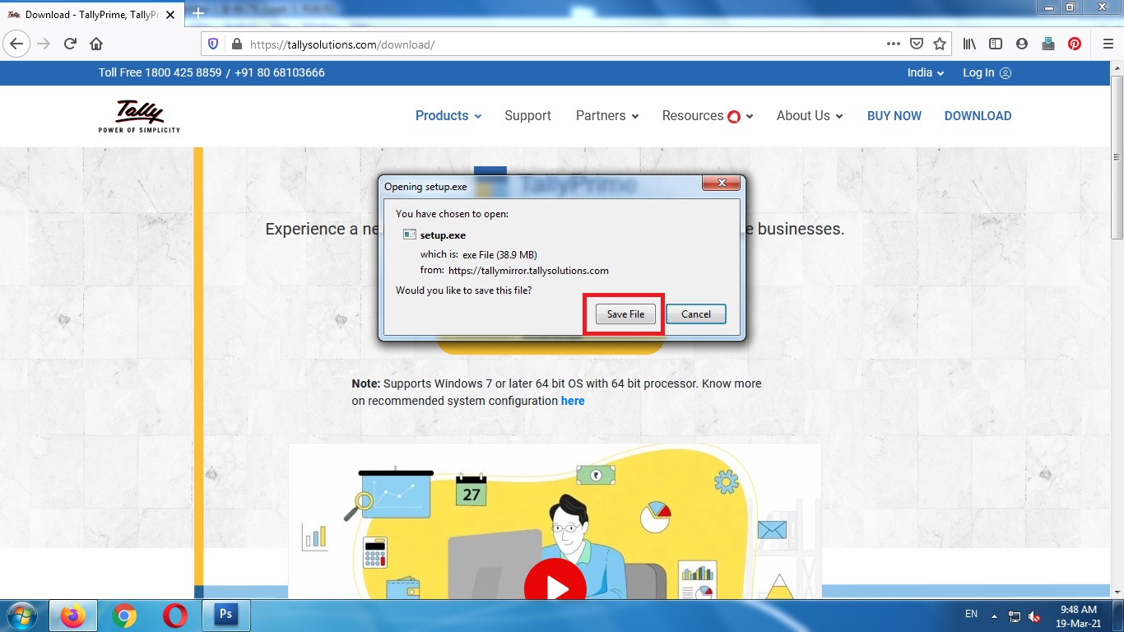Click the downloads extension icon in toolbar
Viewport: 1124px width, 632px height.
point(1048,44)
